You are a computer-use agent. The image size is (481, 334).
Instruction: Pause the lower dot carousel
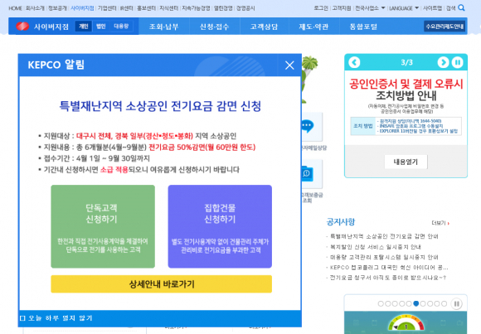point(456,303)
